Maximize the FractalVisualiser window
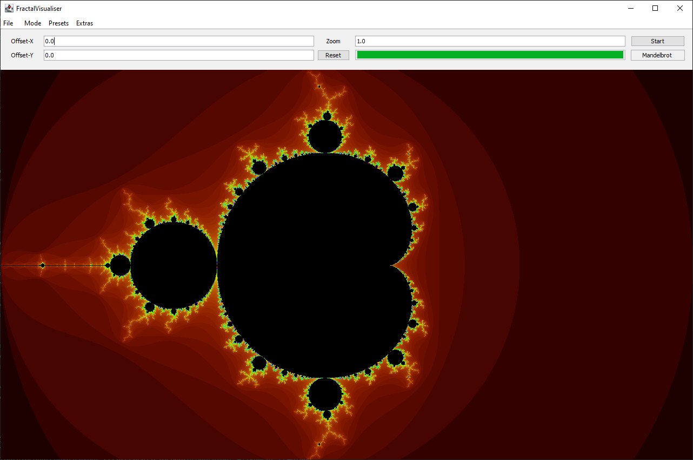693x460 pixels. point(655,8)
